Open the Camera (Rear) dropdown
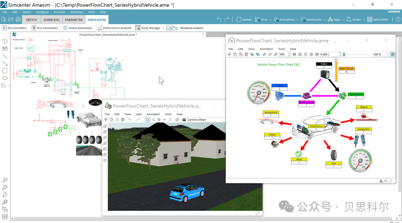The image size is (402, 223). coord(205,120)
